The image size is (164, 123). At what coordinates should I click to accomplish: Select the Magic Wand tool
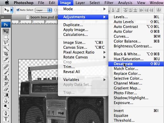click(x=6, y=48)
